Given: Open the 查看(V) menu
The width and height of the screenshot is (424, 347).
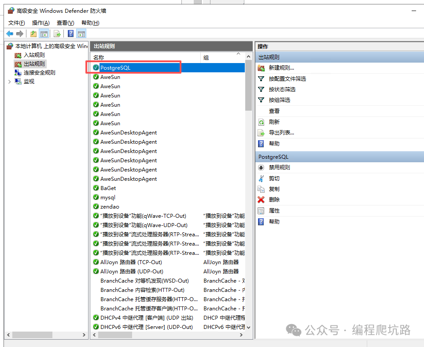Looking at the screenshot, I should (66, 23).
